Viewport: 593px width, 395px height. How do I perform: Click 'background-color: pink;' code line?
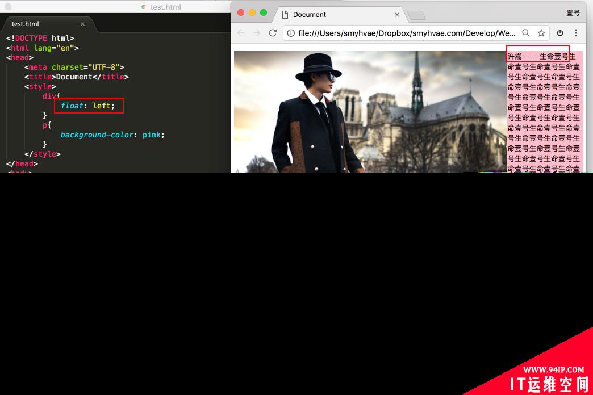tap(112, 135)
